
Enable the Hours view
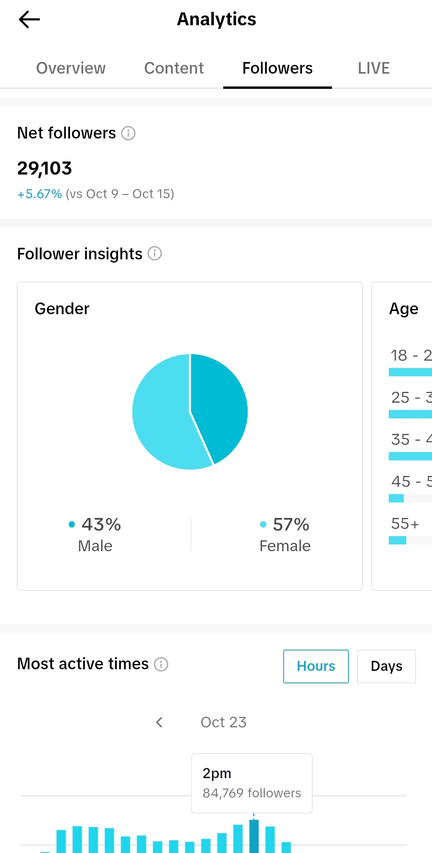316,666
